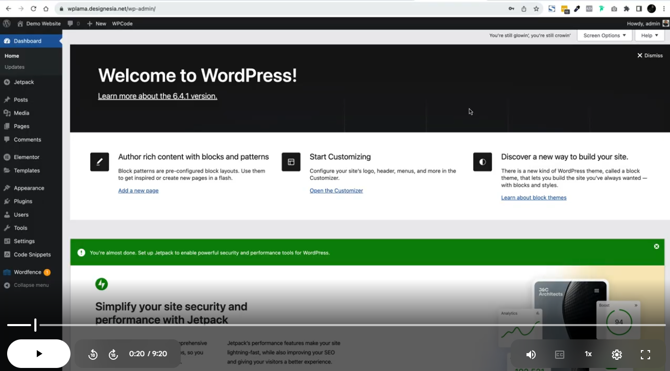Click the password key icon in address bar
Image resolution: width=670 pixels, height=371 pixels.
(511, 9)
